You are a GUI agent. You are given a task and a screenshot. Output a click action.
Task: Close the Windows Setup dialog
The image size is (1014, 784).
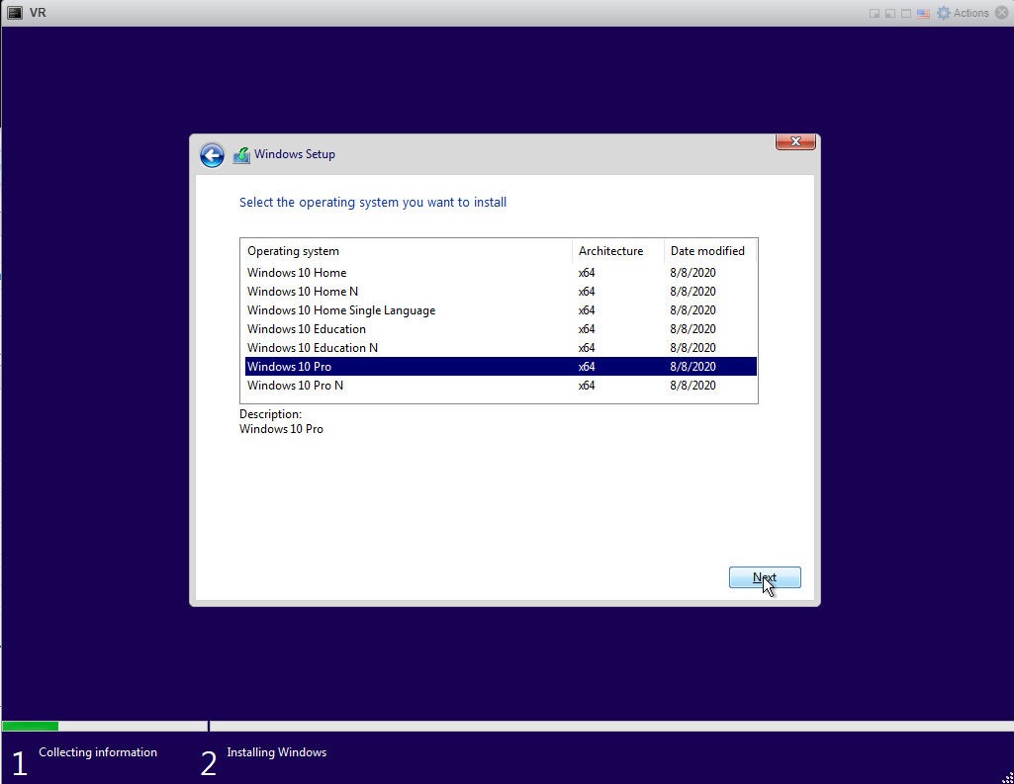[795, 141]
